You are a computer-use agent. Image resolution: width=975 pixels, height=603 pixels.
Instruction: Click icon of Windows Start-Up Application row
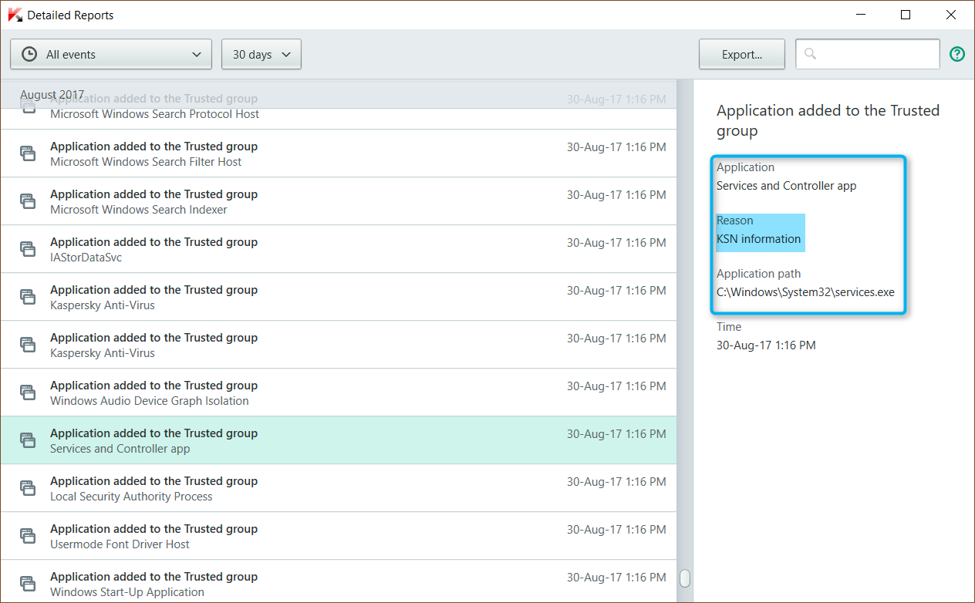coord(28,583)
